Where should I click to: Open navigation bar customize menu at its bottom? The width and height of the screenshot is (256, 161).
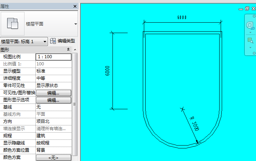(x=254, y=52)
